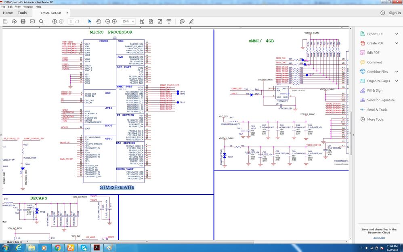
Task: Click the Sign In link
Action: click(395, 13)
